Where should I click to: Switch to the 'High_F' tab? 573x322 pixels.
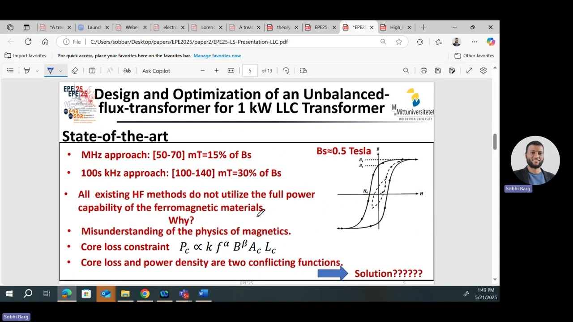point(396,27)
